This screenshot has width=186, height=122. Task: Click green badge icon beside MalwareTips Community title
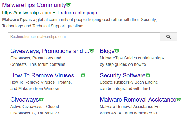pyautogui.click(x=68, y=5)
